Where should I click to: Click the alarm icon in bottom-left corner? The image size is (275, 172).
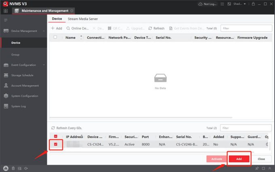pyautogui.click(x=6, y=168)
